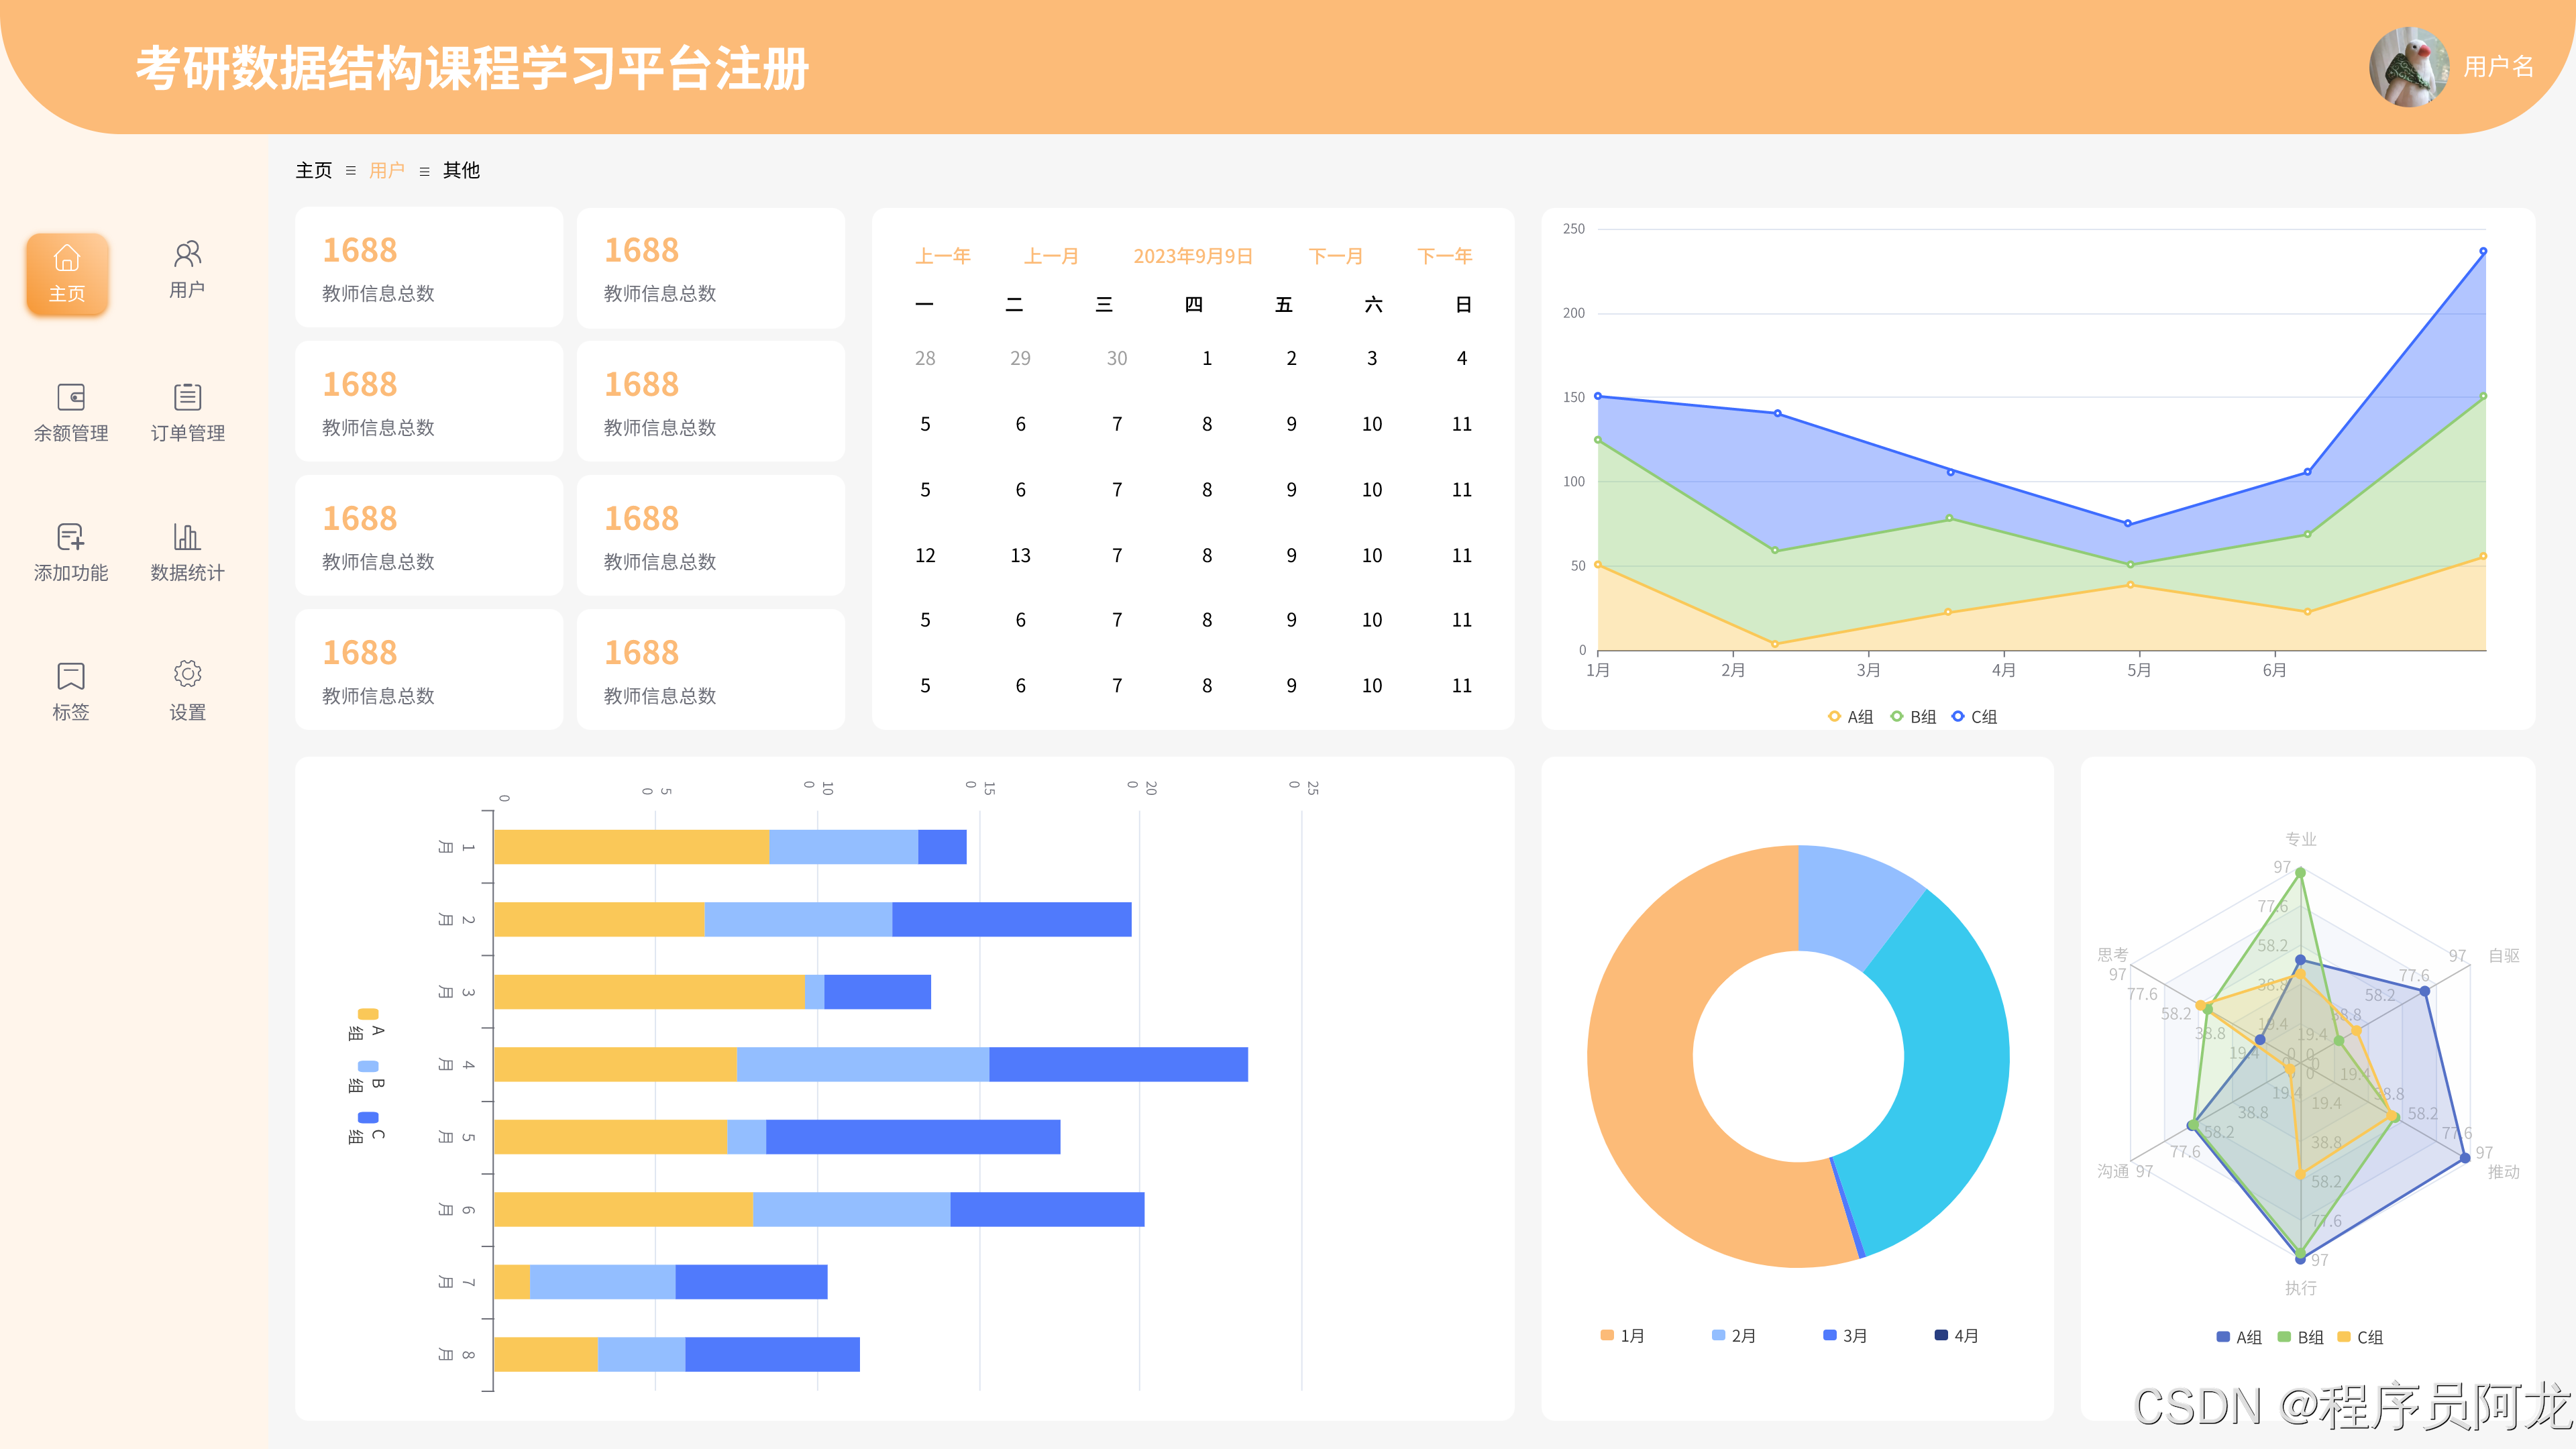Open 余额管理 wallet icon
The height and width of the screenshot is (1449, 2576).
pos(71,397)
